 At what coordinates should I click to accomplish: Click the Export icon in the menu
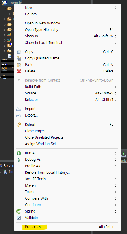pos(19,115)
